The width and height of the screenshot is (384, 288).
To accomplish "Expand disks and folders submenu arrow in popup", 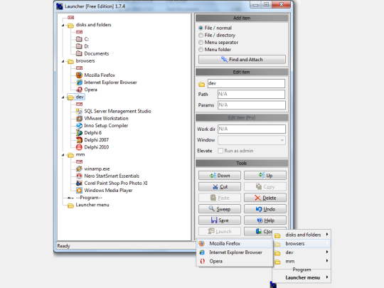I will click(327, 235).
